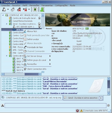
Task: Click 'Conectado como AFA 5874' status text
Action: [x=95, y=111]
